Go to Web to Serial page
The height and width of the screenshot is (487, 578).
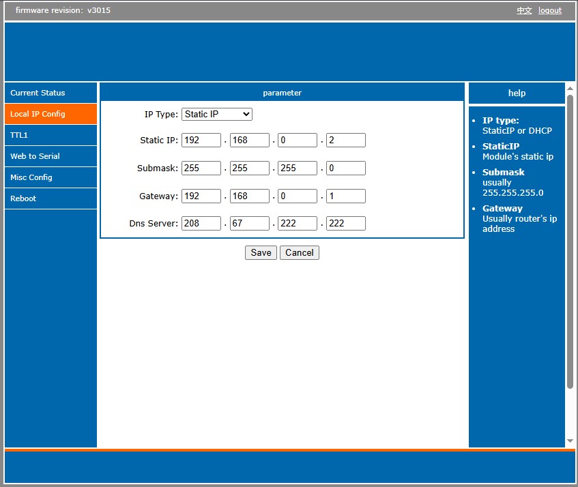[50, 156]
